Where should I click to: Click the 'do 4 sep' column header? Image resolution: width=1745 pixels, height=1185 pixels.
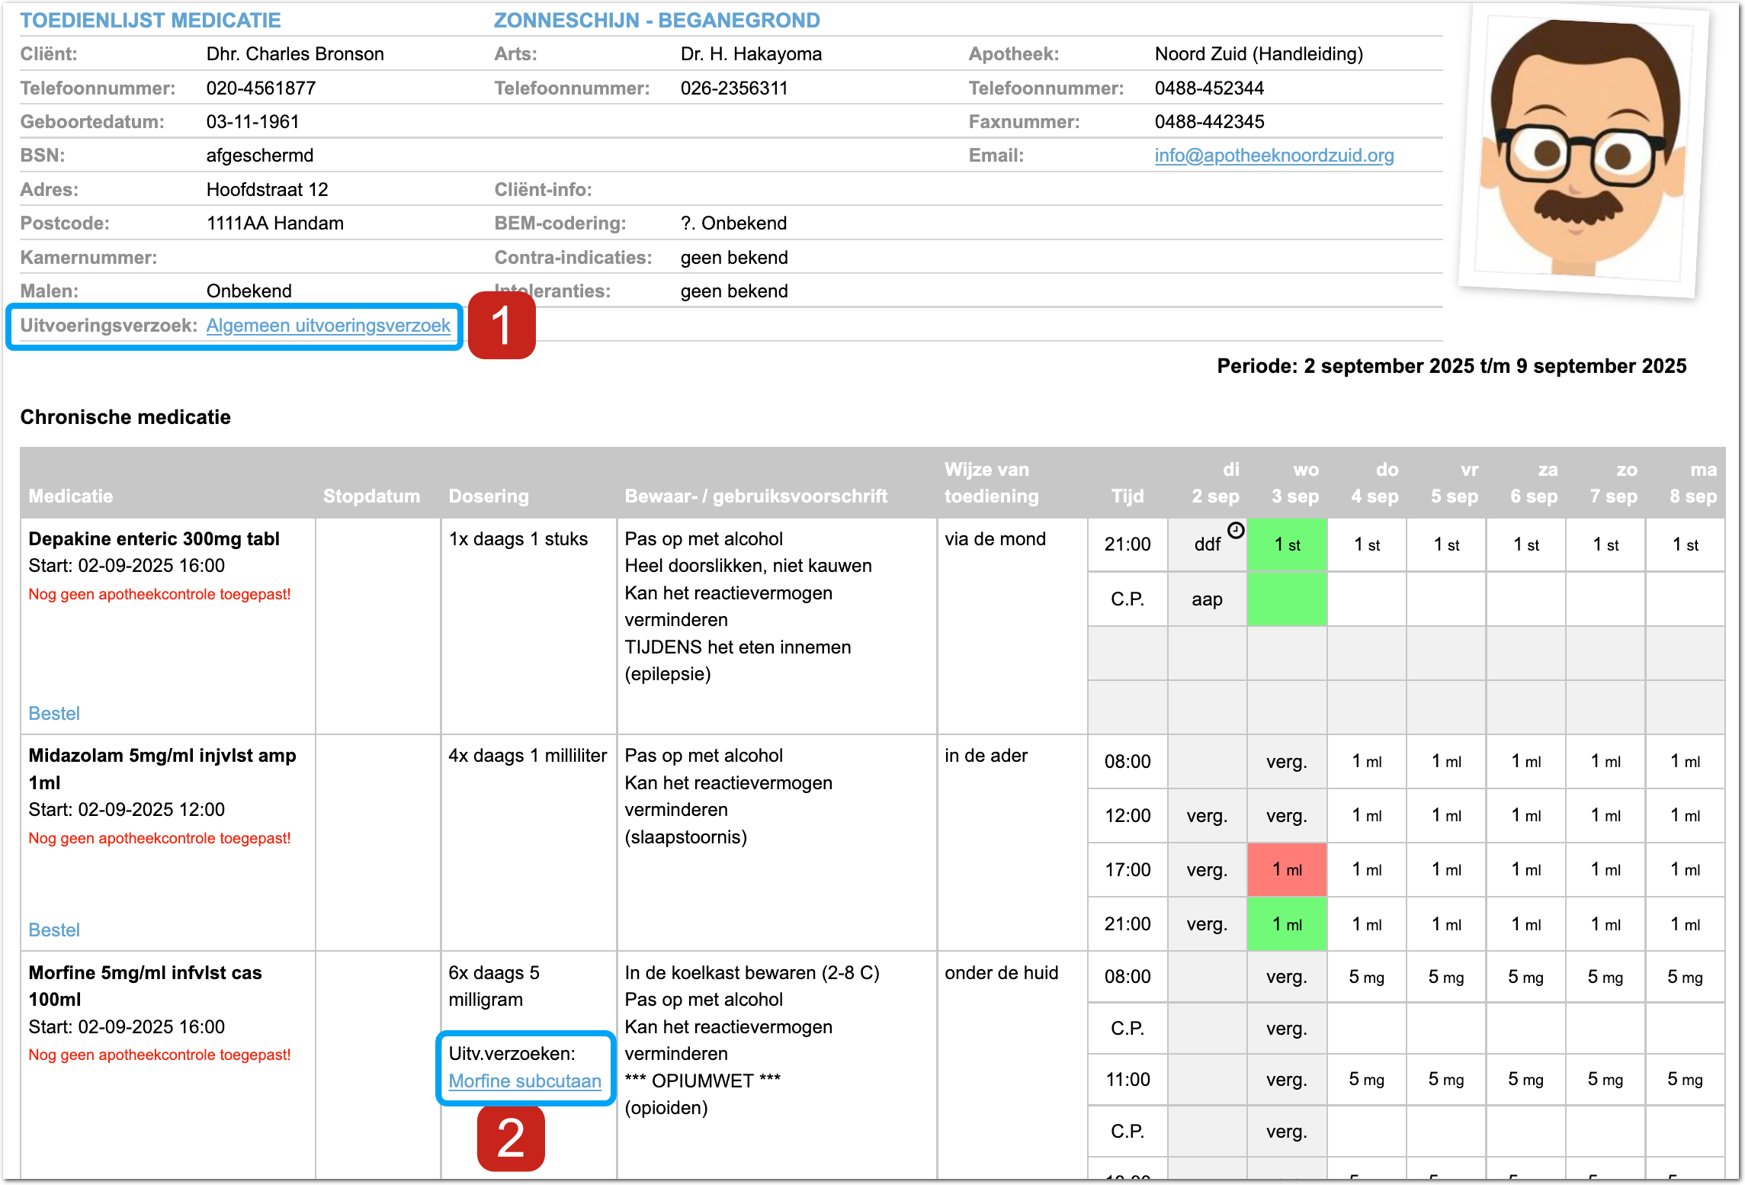(1375, 483)
